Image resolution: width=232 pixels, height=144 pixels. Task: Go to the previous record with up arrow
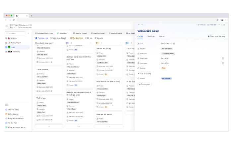coord(139,24)
